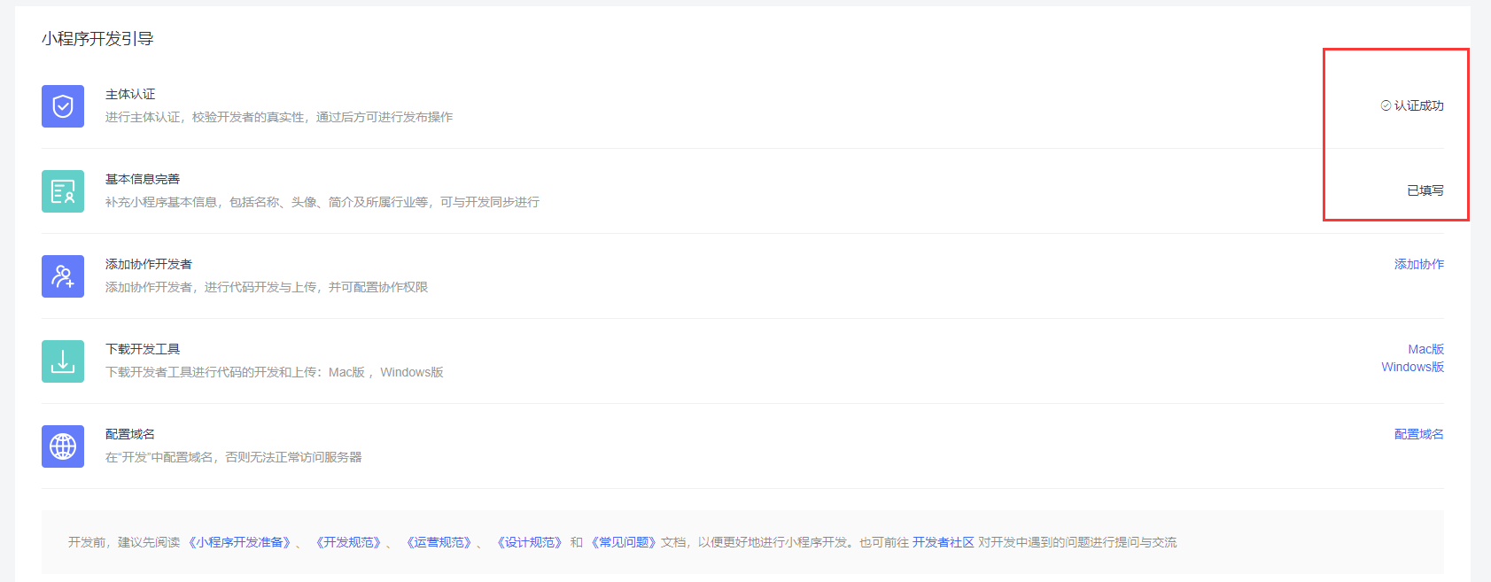Viewport: 1491px width, 582px height.
Task: Go to the 开发者社区 link
Action: point(944,542)
